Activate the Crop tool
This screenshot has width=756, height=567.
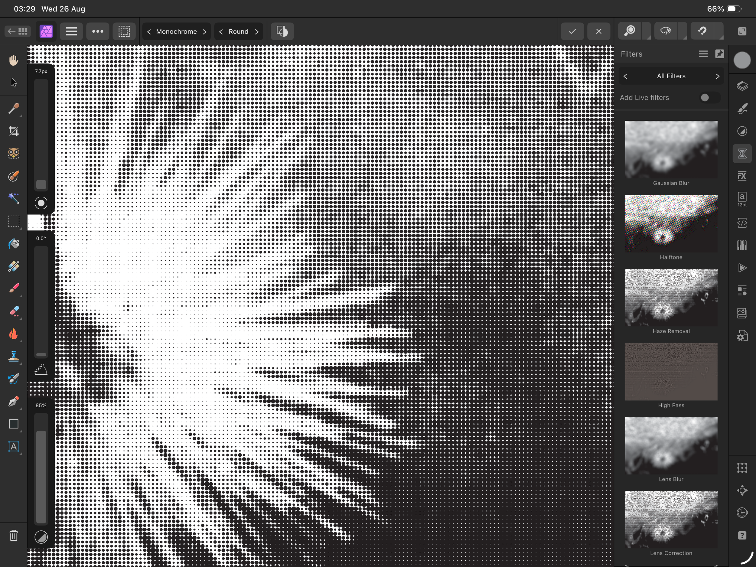(x=14, y=131)
